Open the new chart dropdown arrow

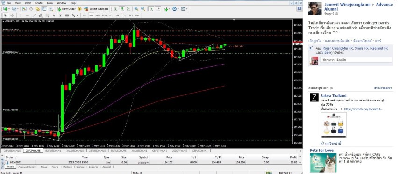9,9
